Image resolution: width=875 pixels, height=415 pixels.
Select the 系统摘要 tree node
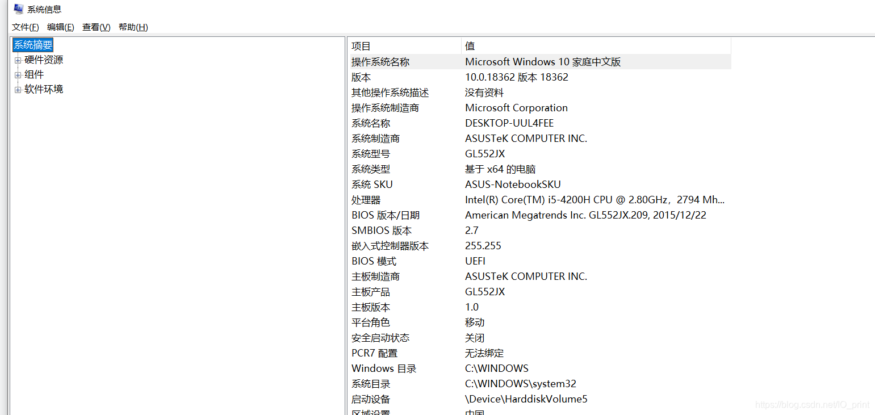[34, 45]
